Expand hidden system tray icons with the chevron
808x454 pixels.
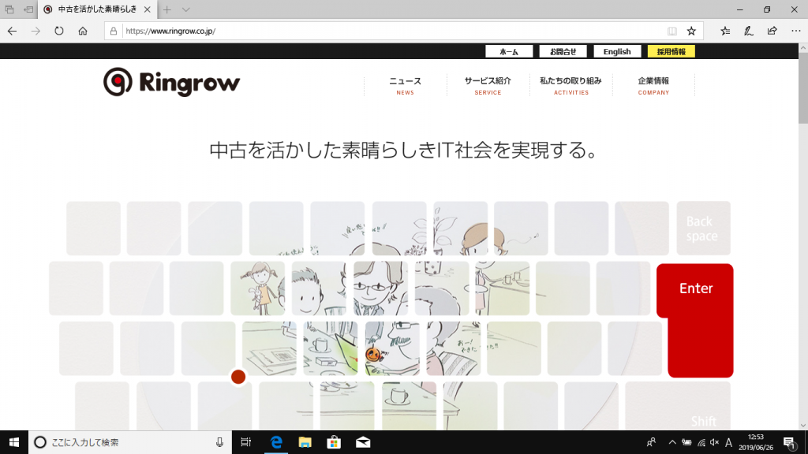[673, 443]
